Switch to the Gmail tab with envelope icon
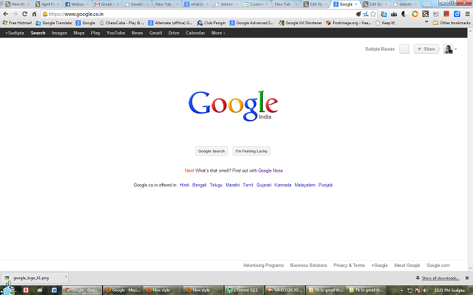Image resolution: width=473 pixels, height=295 pixels. (x=107, y=4)
